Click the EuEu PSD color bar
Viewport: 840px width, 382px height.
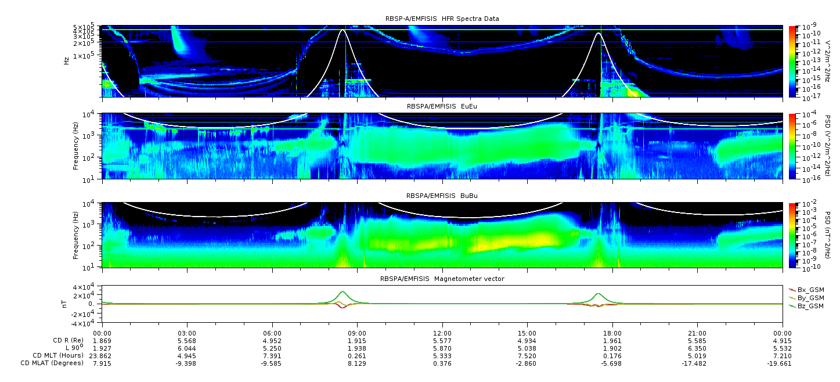[792, 146]
